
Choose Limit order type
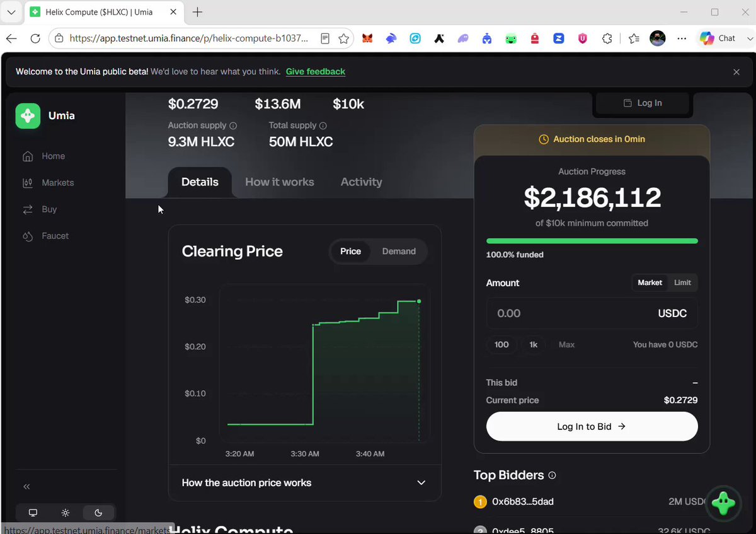click(682, 282)
